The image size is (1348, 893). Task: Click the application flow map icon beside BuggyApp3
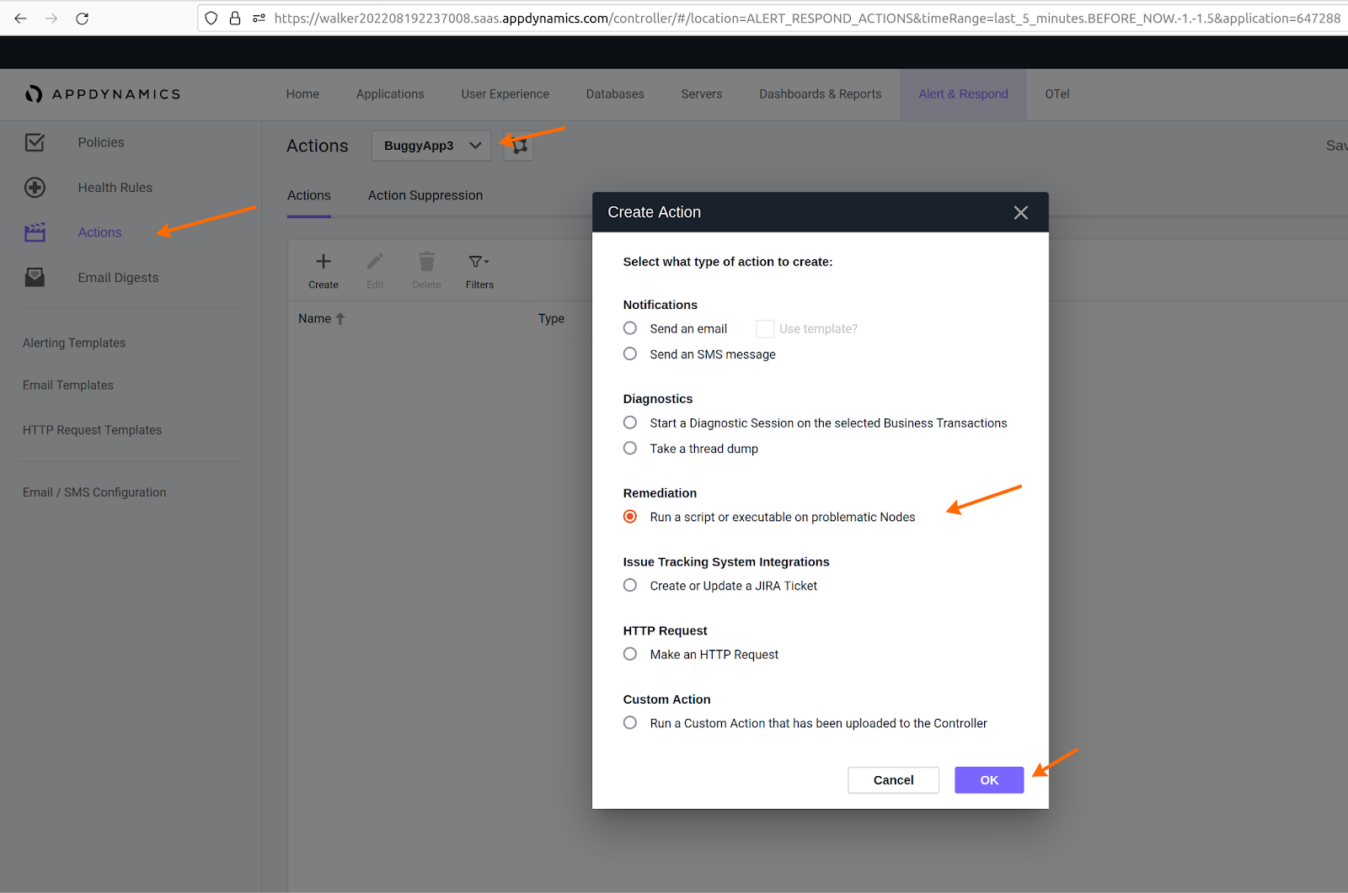pyautogui.click(x=519, y=146)
